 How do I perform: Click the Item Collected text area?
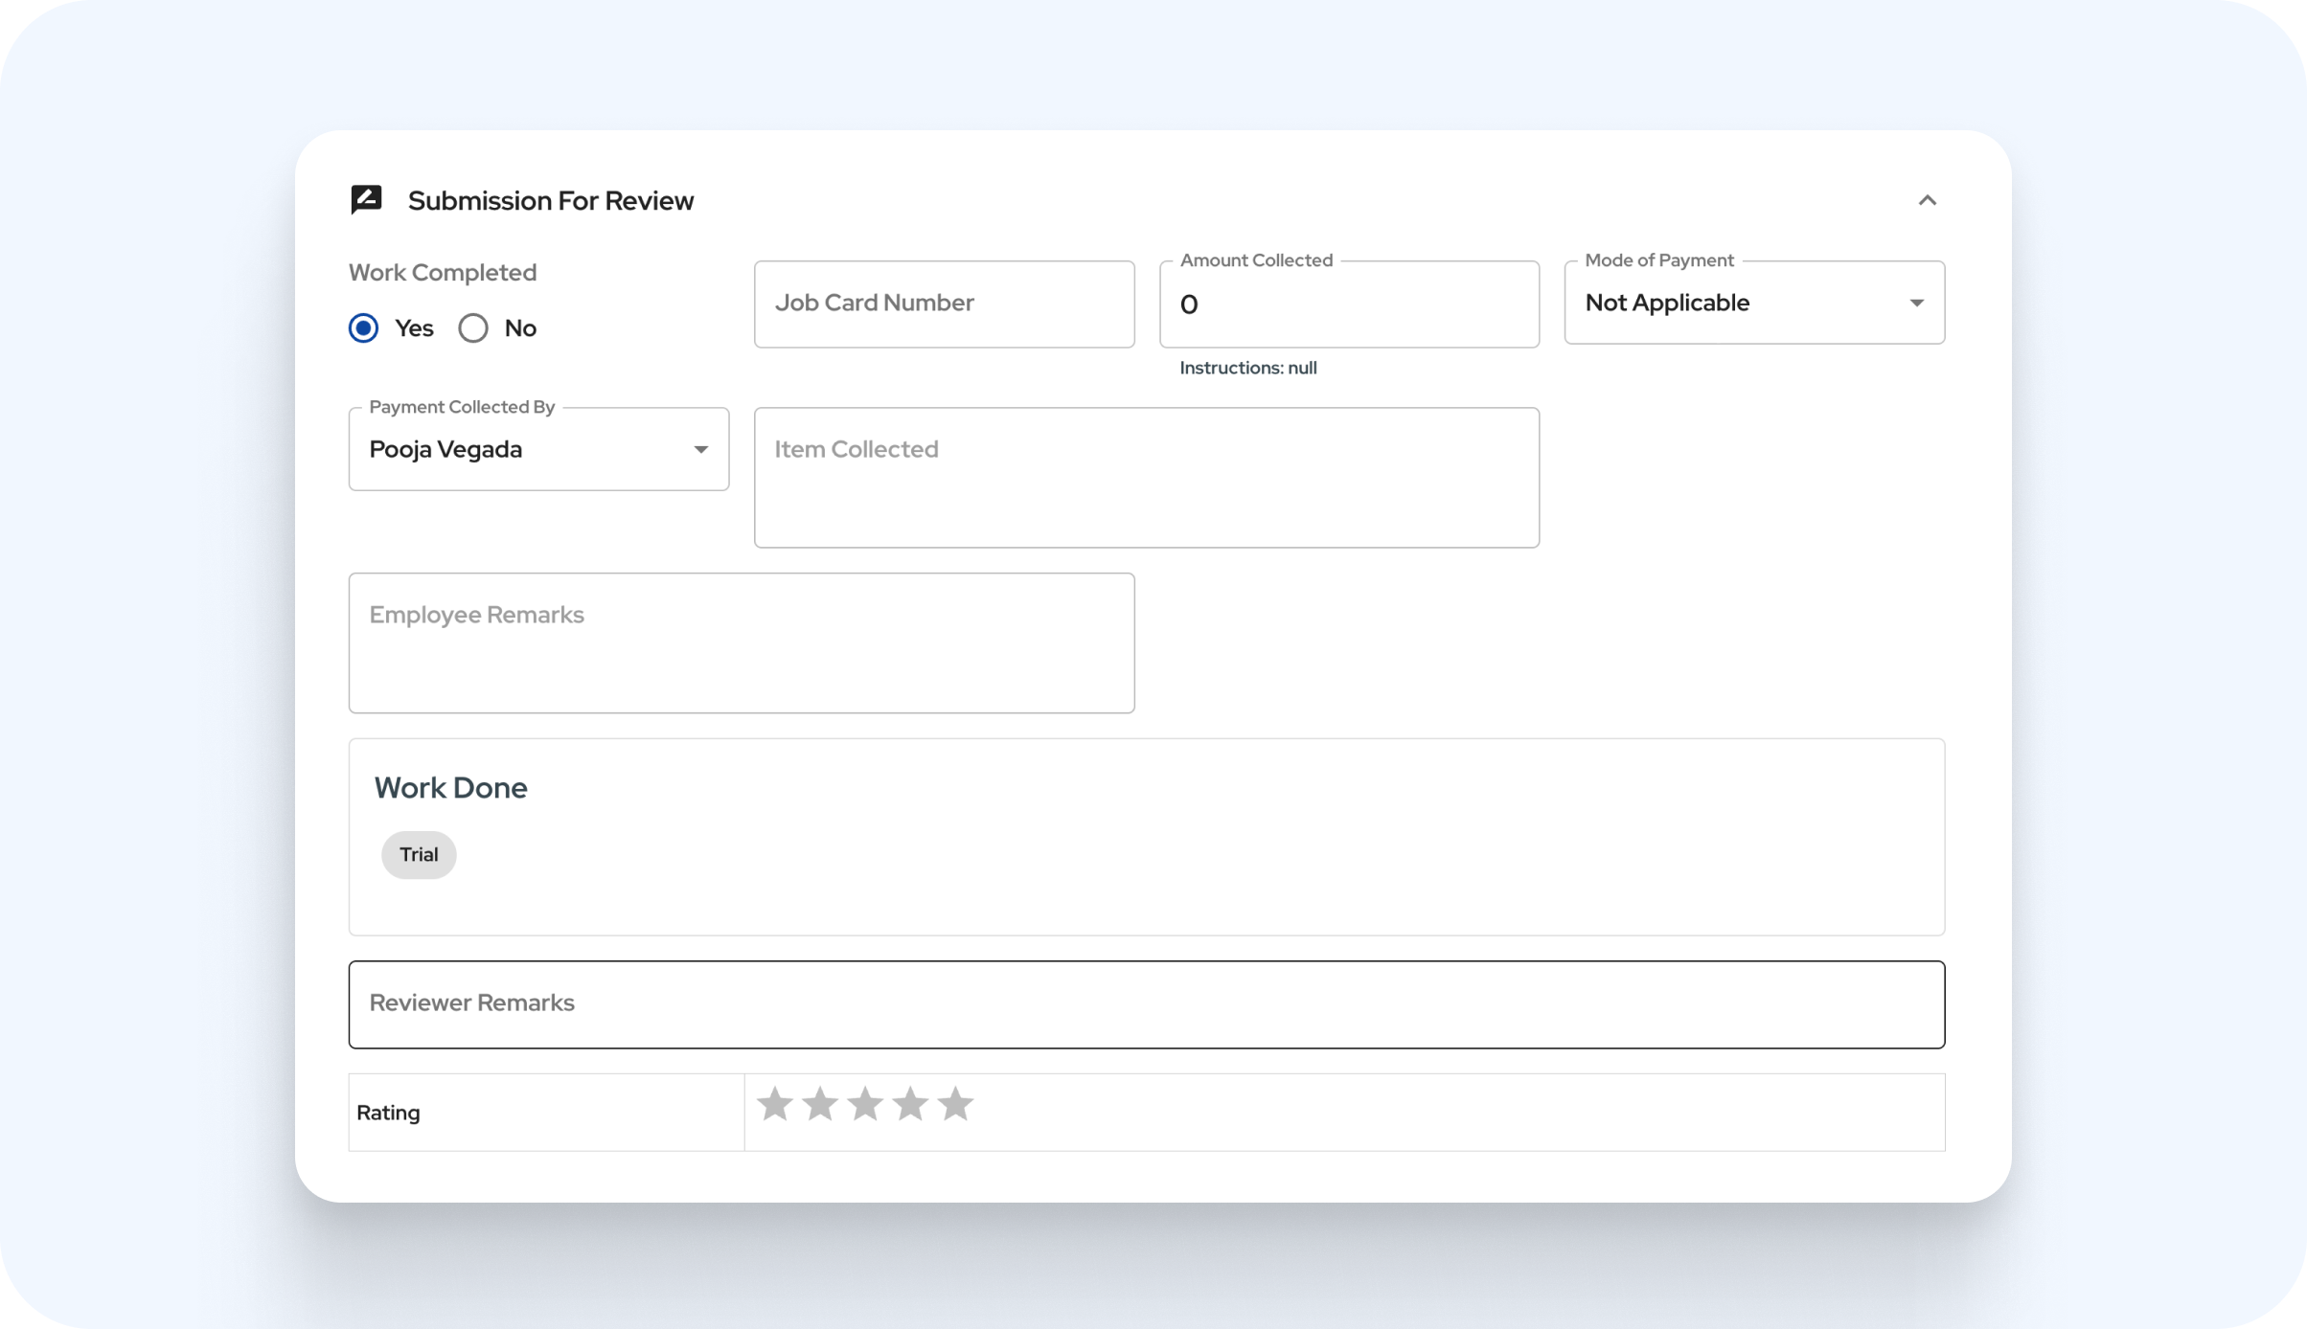coord(1146,477)
